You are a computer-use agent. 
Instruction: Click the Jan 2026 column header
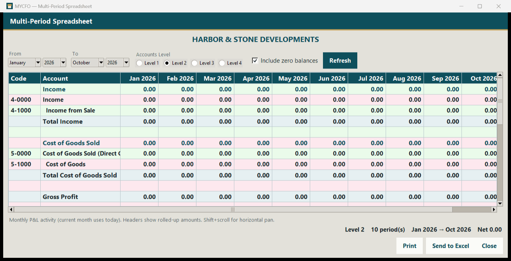click(x=139, y=78)
